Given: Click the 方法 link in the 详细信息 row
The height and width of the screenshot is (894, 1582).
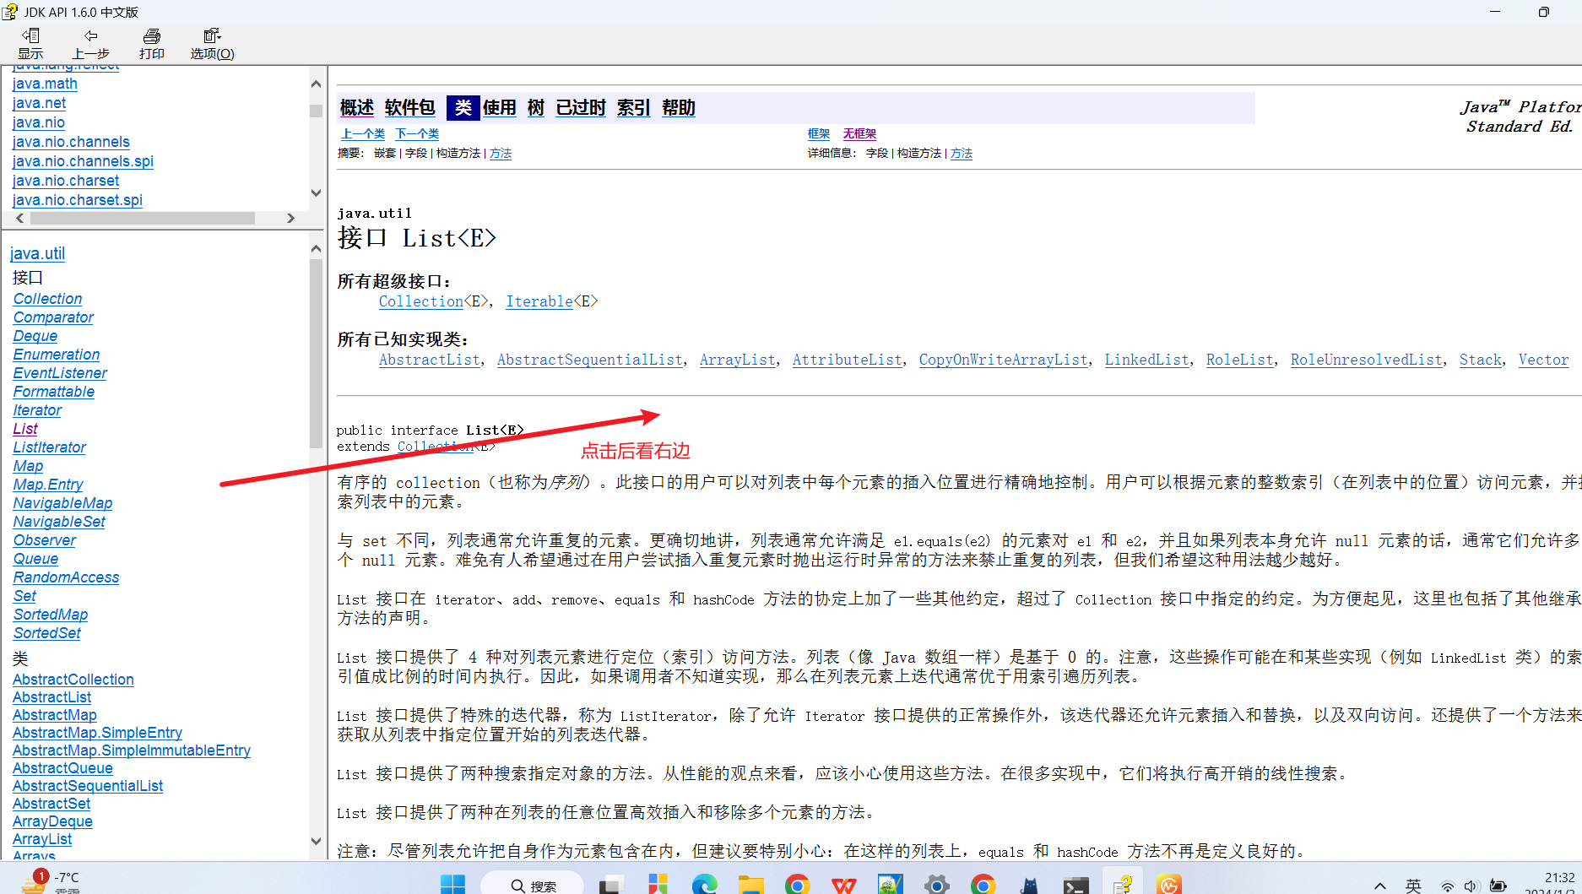Looking at the screenshot, I should coord(962,153).
